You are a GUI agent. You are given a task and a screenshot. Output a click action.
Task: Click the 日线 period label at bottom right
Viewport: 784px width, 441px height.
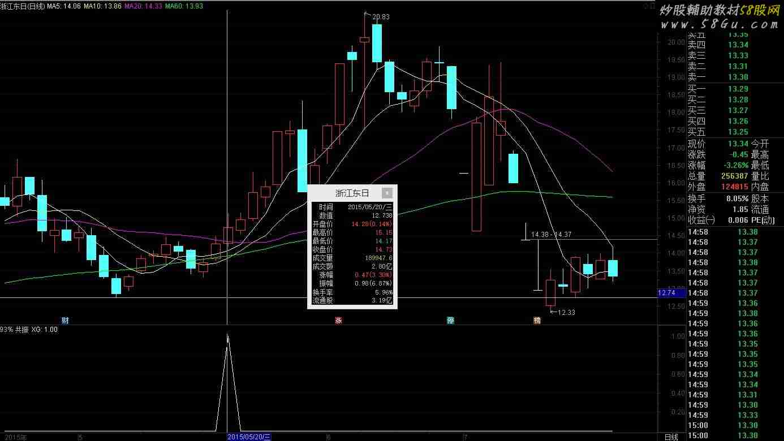[x=671, y=437]
